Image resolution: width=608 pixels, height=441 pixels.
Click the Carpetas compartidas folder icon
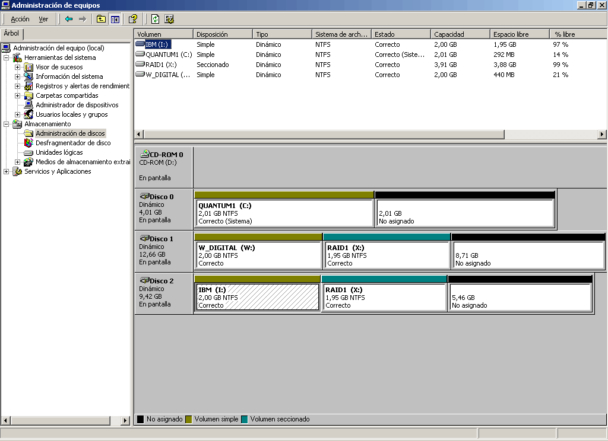28,95
